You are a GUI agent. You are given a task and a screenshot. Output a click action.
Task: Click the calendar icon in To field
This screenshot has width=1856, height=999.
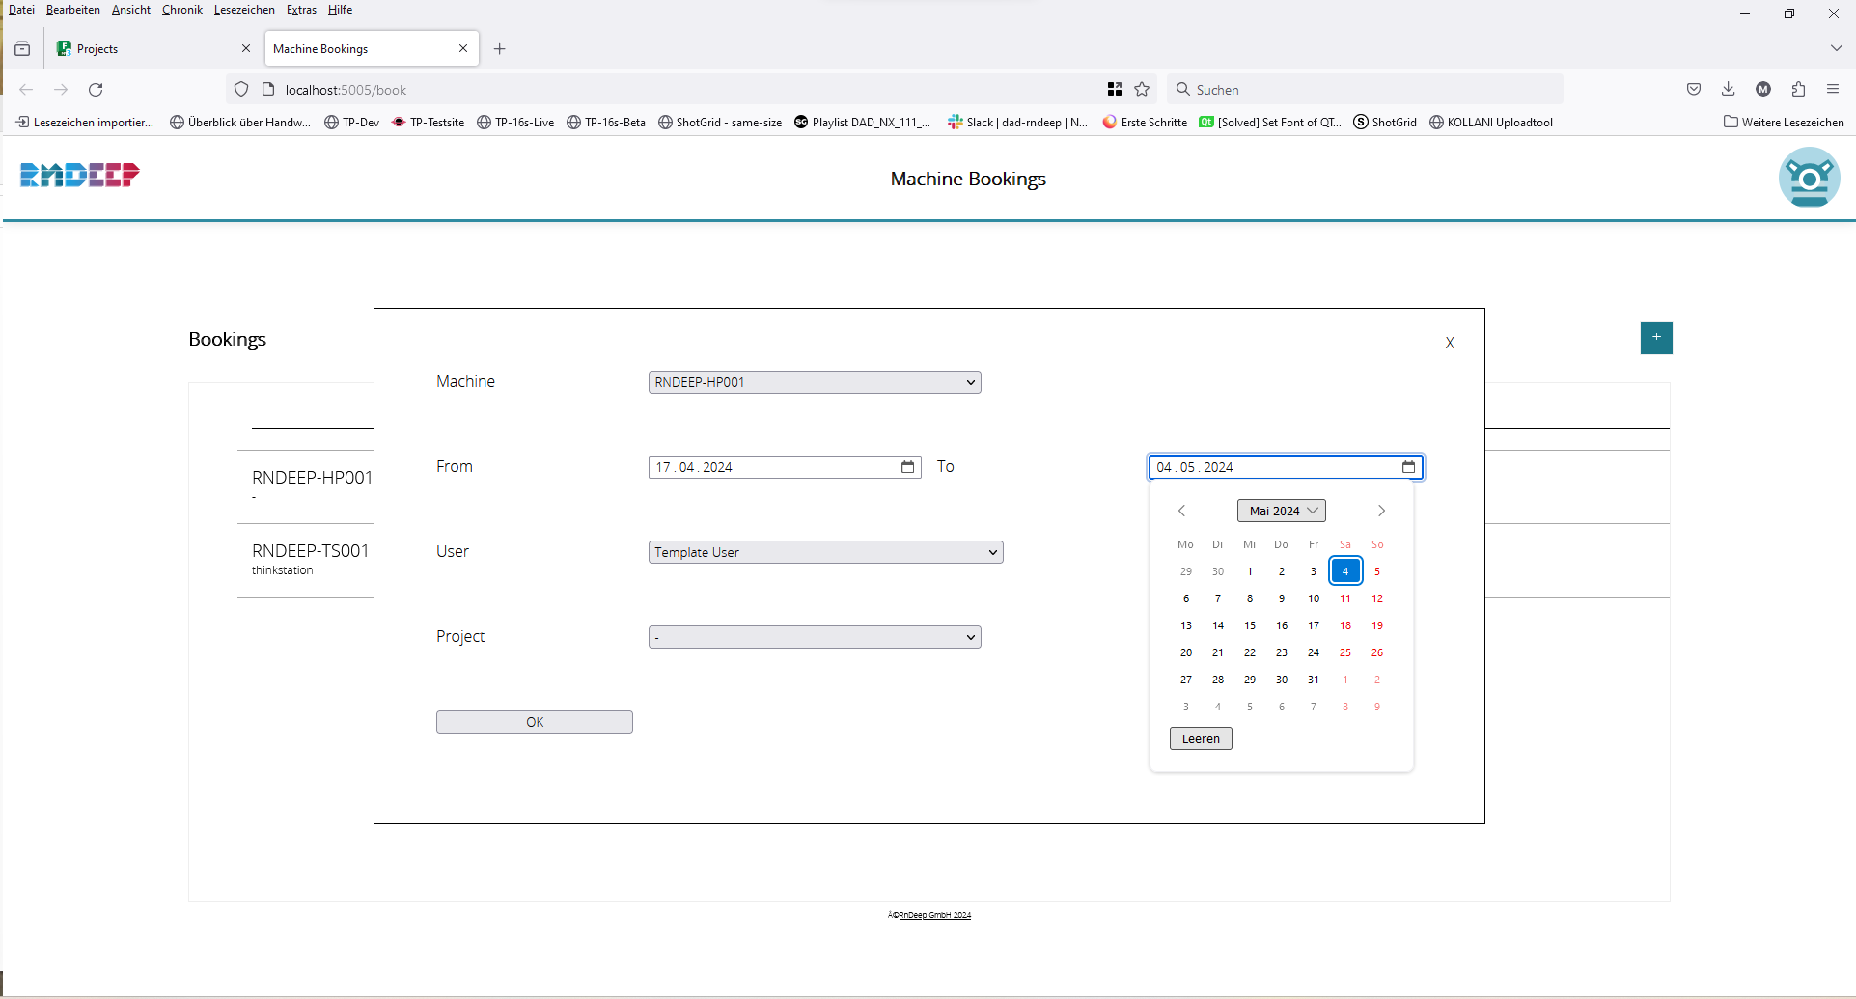click(x=1408, y=467)
